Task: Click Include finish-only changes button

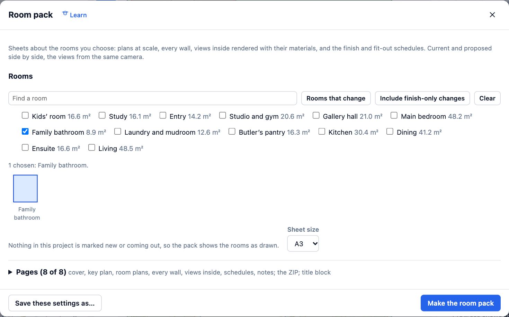Action: click(422, 98)
